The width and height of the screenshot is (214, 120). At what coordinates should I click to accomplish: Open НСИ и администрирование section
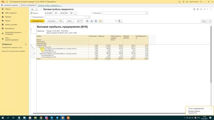(12, 39)
